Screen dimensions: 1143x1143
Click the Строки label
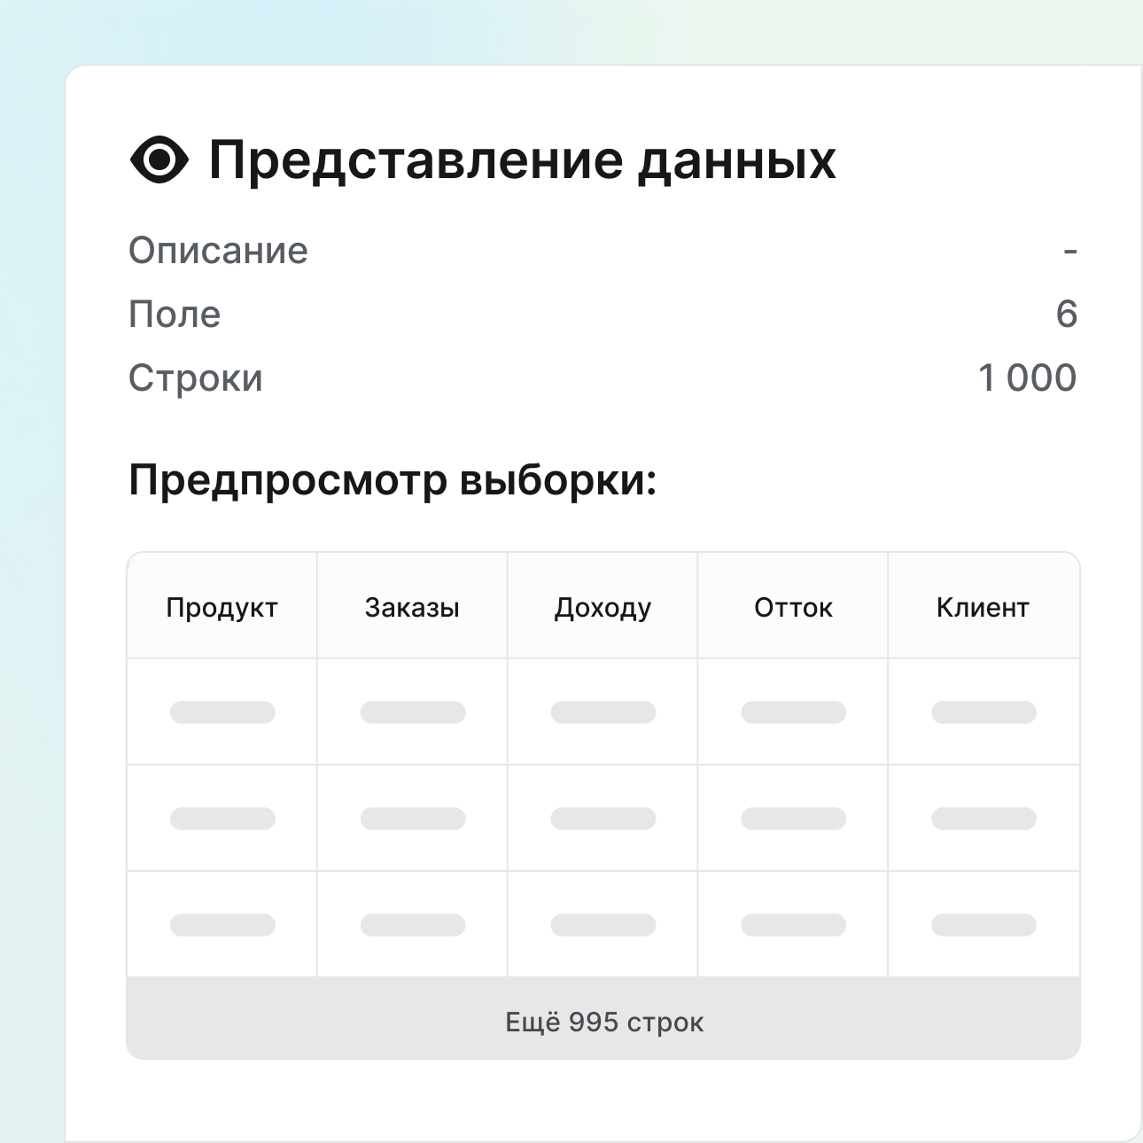[x=196, y=378]
